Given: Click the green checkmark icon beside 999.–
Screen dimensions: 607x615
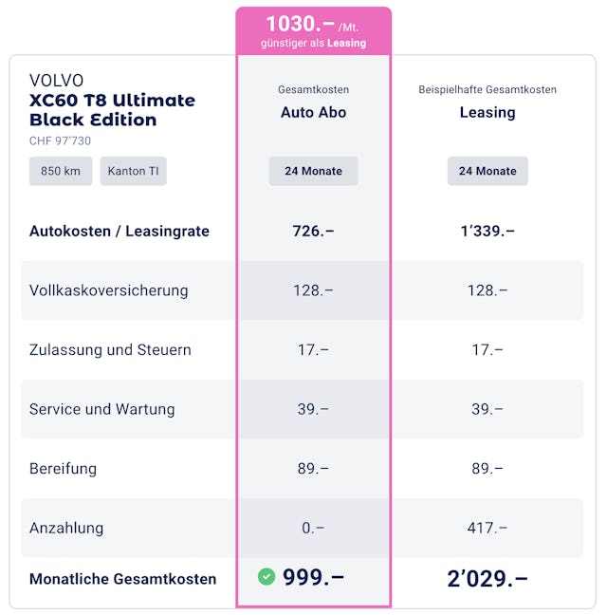Looking at the screenshot, I should coord(267,576).
